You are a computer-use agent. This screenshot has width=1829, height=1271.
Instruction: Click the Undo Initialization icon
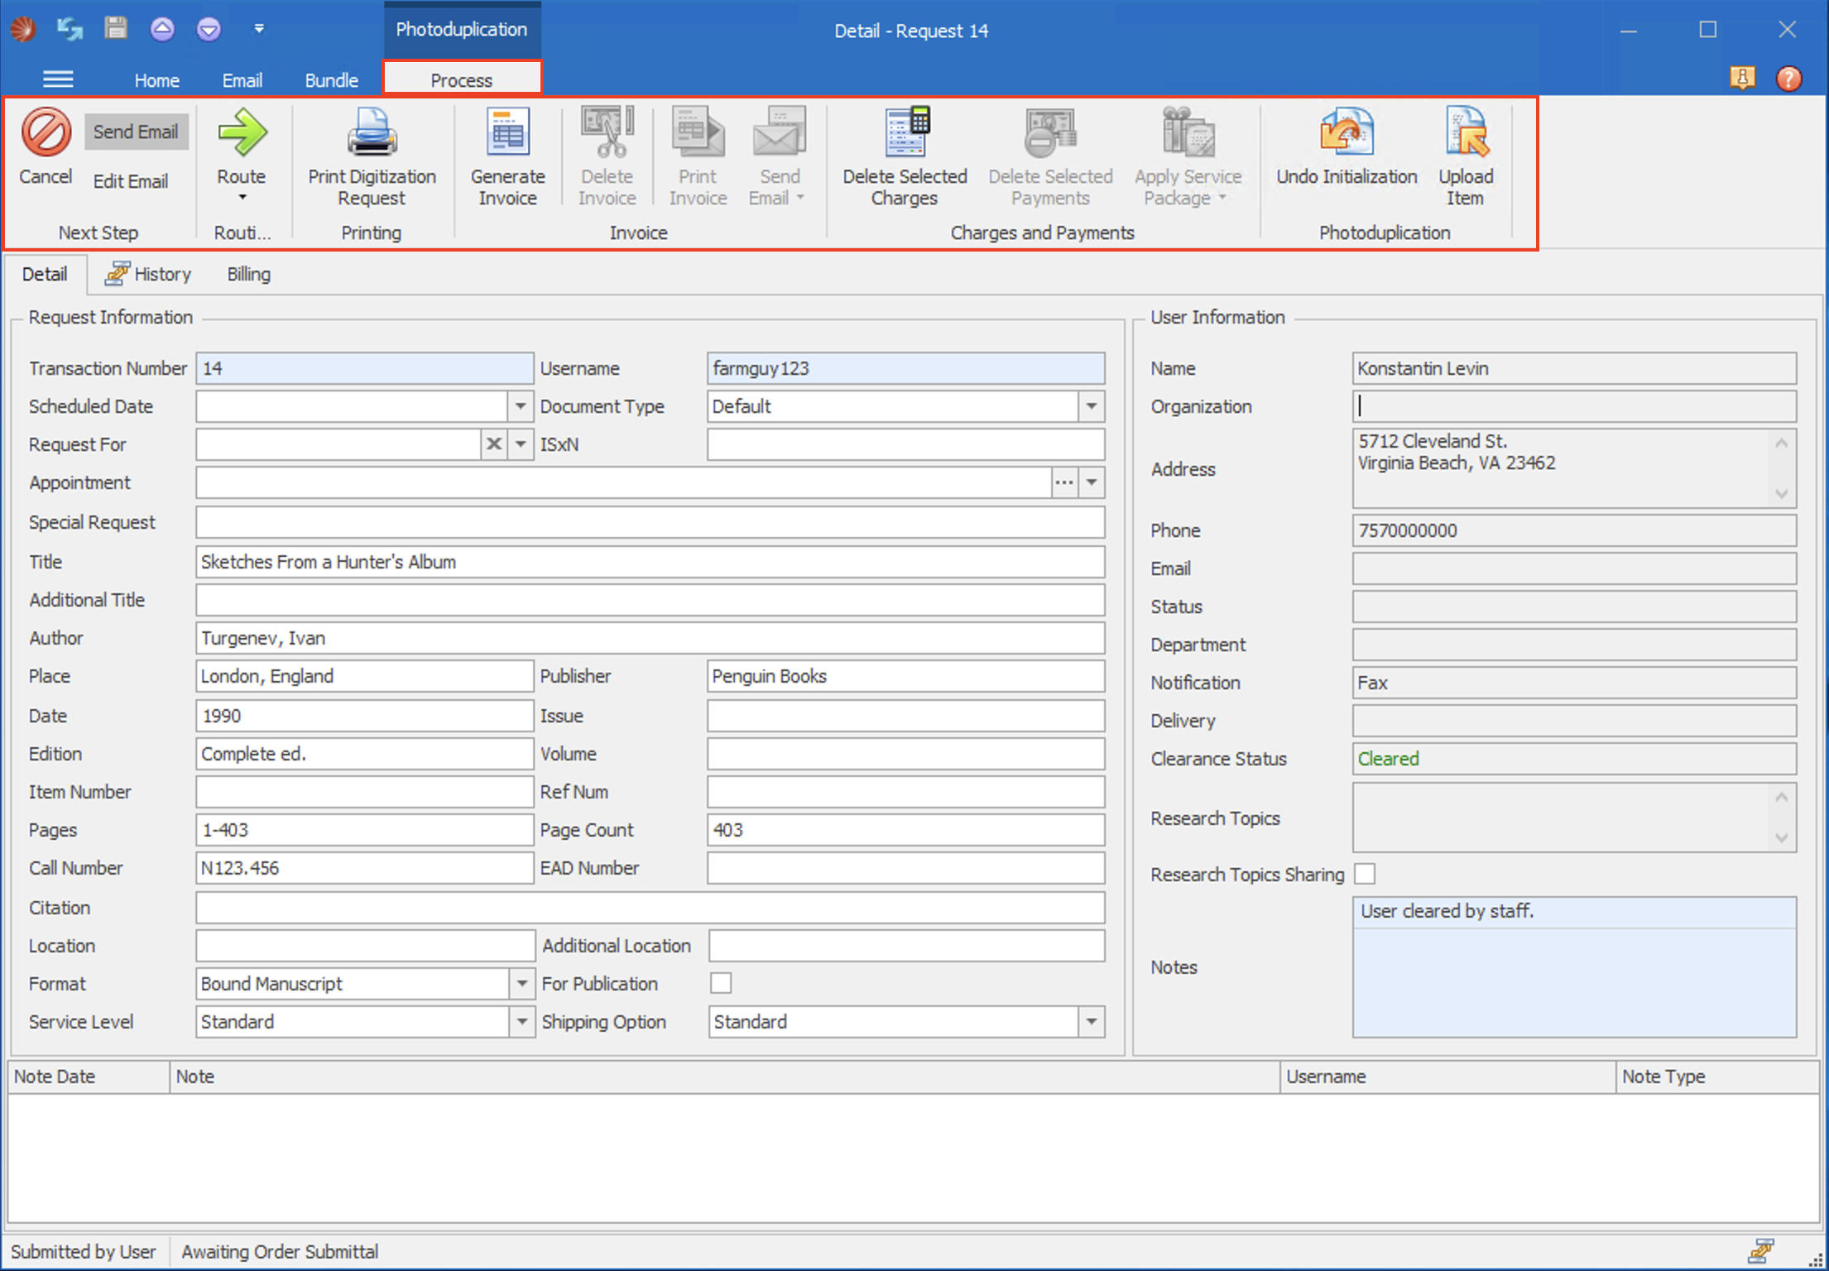1346,132
